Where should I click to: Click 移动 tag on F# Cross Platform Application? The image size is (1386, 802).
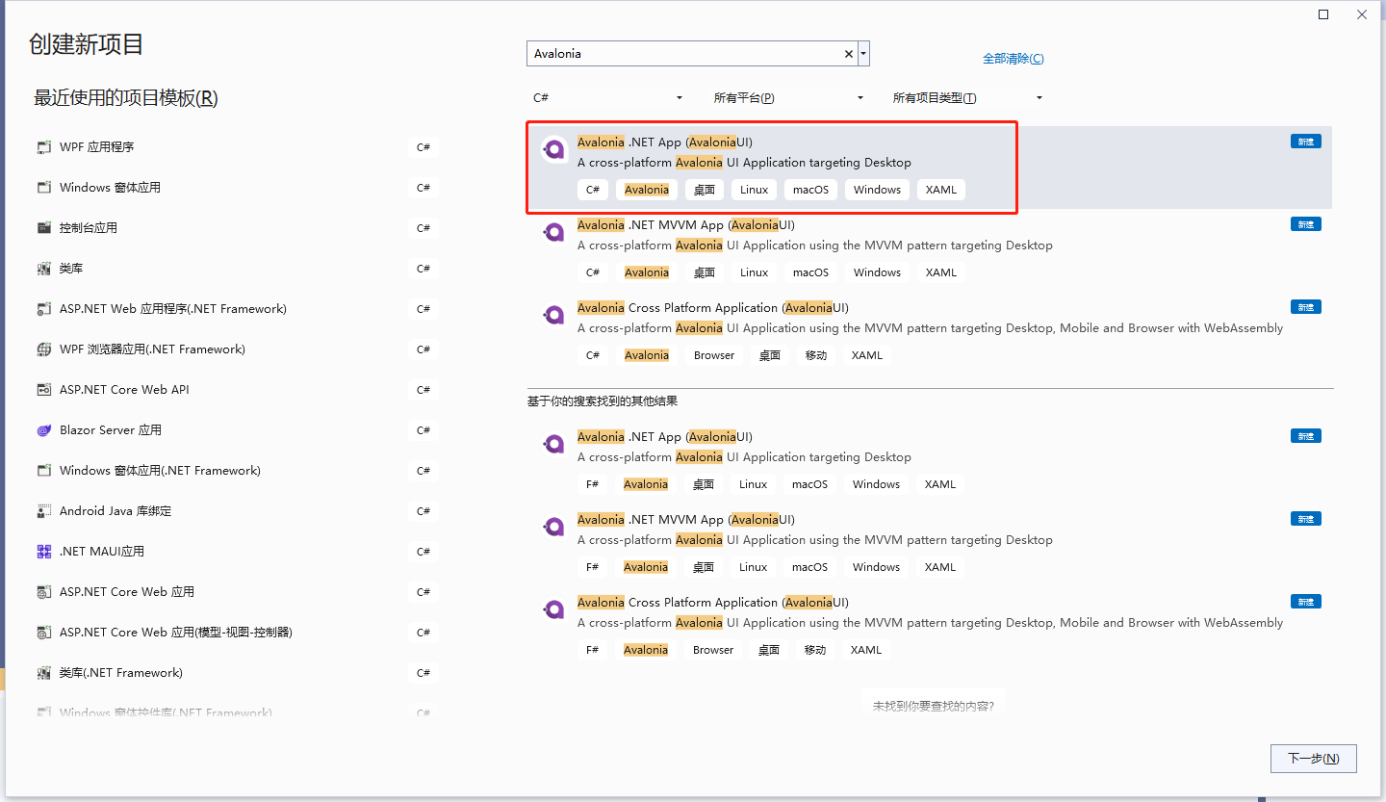pyautogui.click(x=815, y=650)
